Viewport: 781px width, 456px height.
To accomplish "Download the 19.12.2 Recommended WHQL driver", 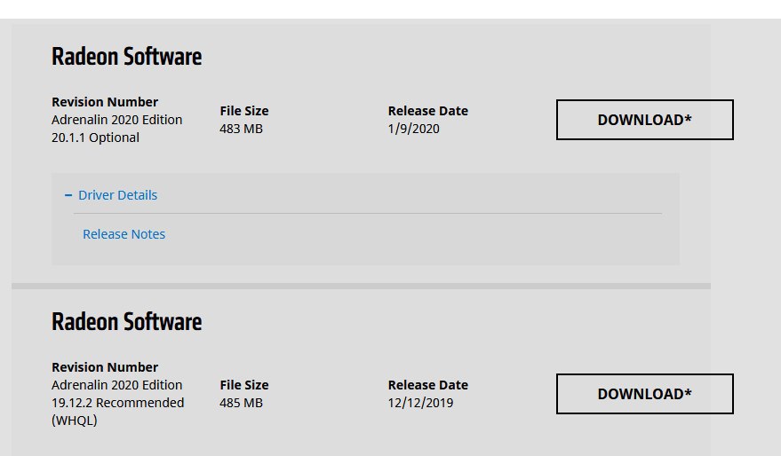I will point(644,394).
